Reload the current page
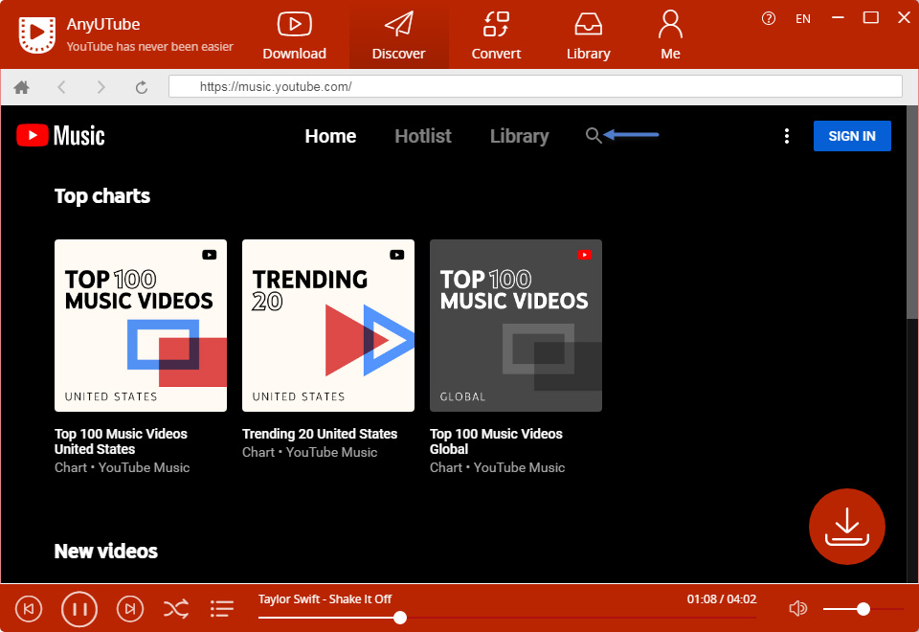Viewport: 919px width, 632px height. pos(142,87)
